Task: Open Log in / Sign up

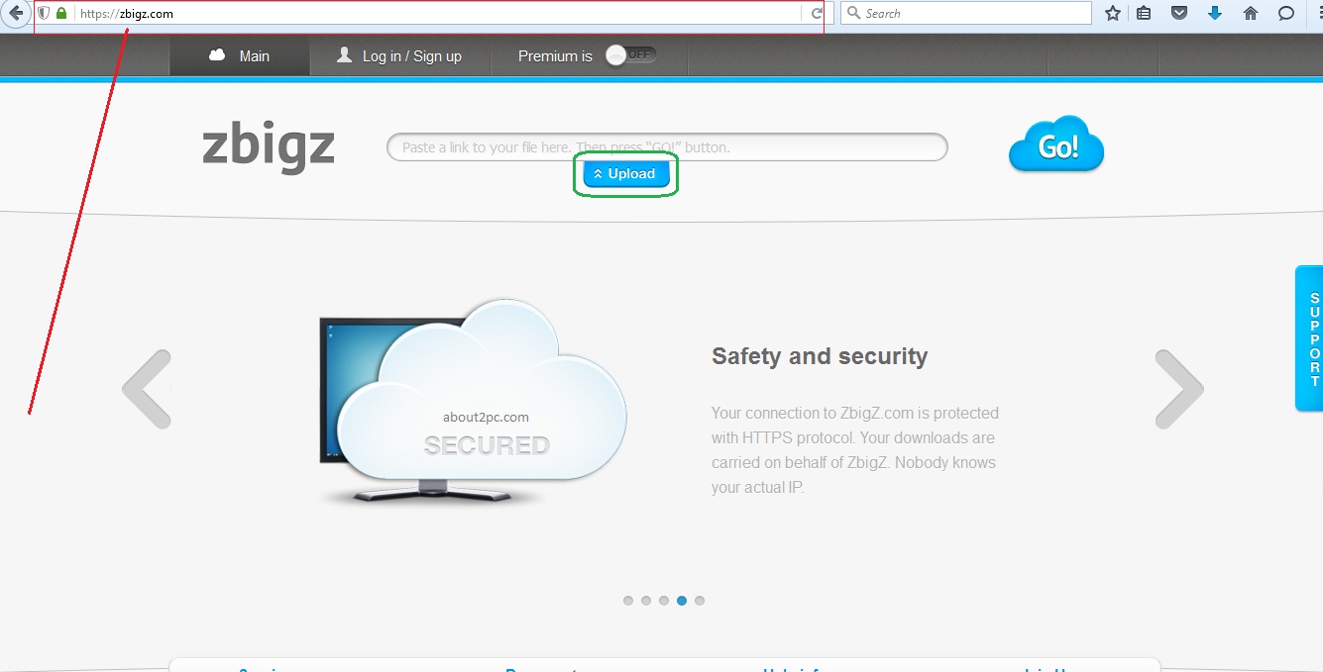Action: tap(399, 56)
